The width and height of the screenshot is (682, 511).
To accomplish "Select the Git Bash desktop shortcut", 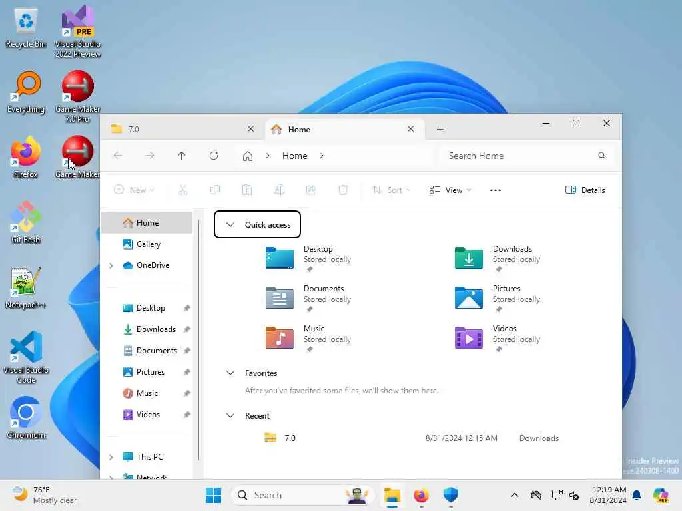I will 26,223.
